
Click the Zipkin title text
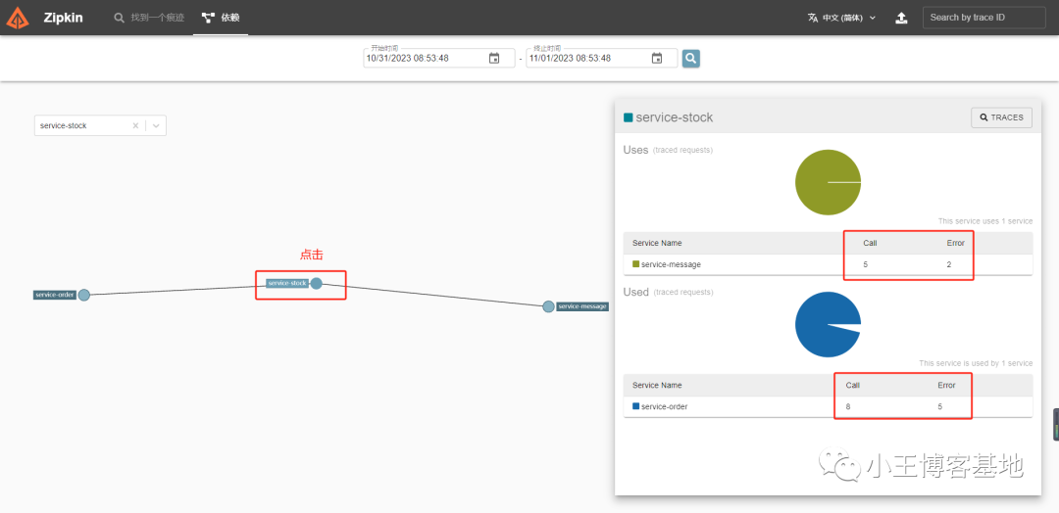[x=63, y=19]
